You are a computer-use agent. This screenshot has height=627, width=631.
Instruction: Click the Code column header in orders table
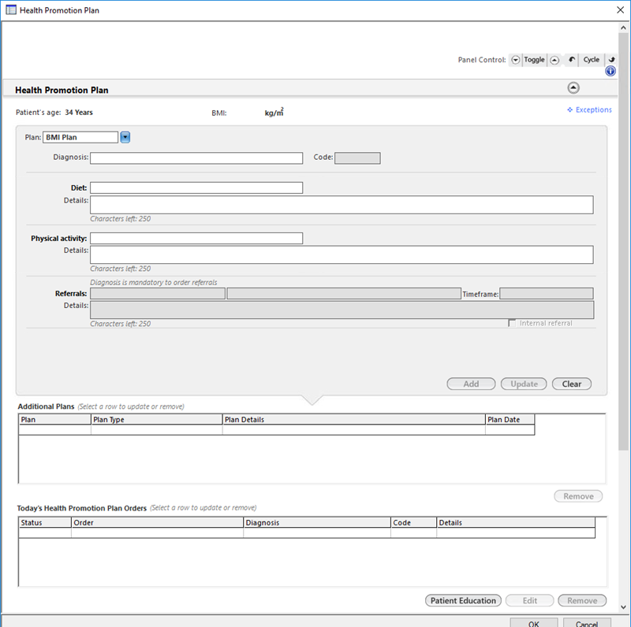(x=413, y=522)
